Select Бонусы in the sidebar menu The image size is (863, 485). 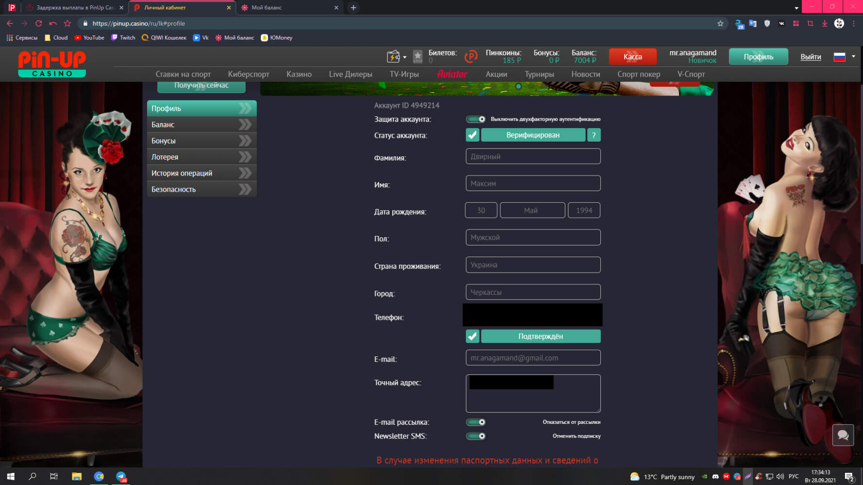click(x=201, y=141)
